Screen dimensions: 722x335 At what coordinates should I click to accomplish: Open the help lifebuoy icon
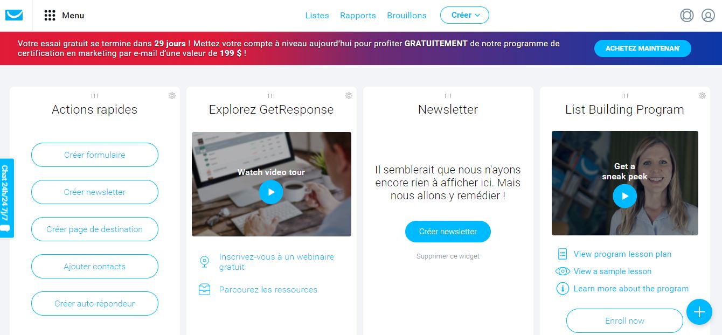(686, 16)
